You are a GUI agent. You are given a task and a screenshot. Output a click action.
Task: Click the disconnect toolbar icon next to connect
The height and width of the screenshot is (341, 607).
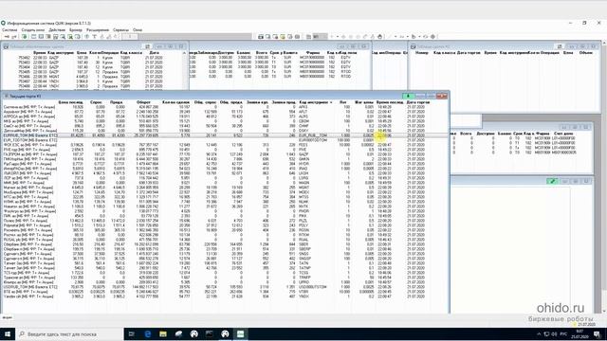tap(14, 37)
